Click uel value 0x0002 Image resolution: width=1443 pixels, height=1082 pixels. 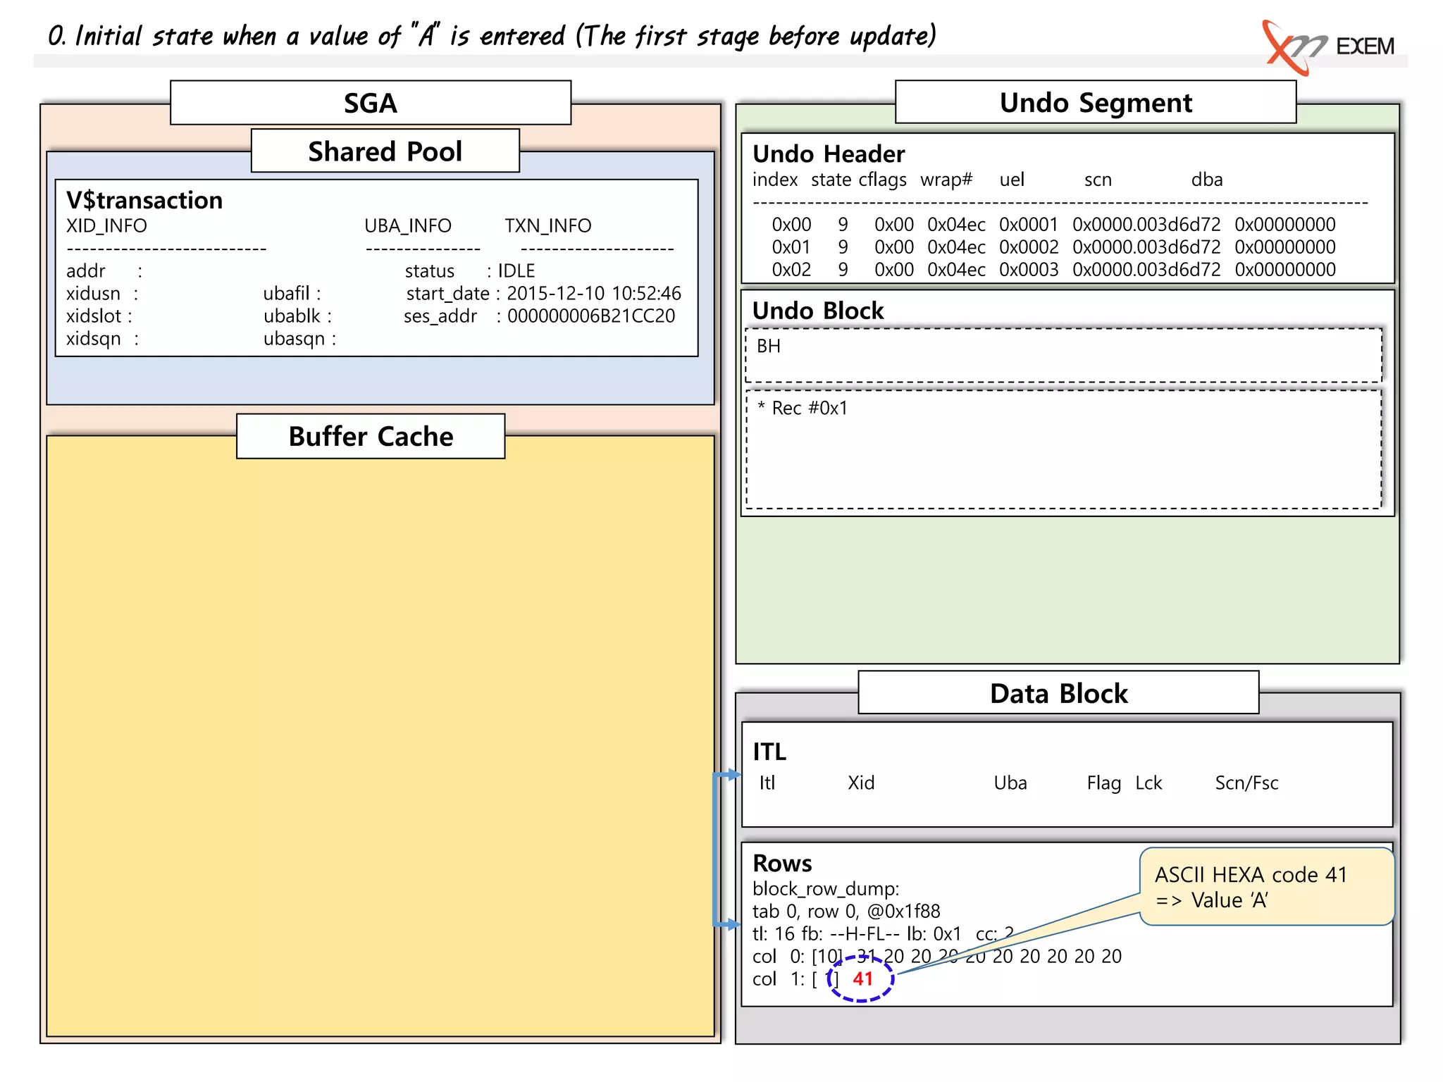pos(1029,247)
